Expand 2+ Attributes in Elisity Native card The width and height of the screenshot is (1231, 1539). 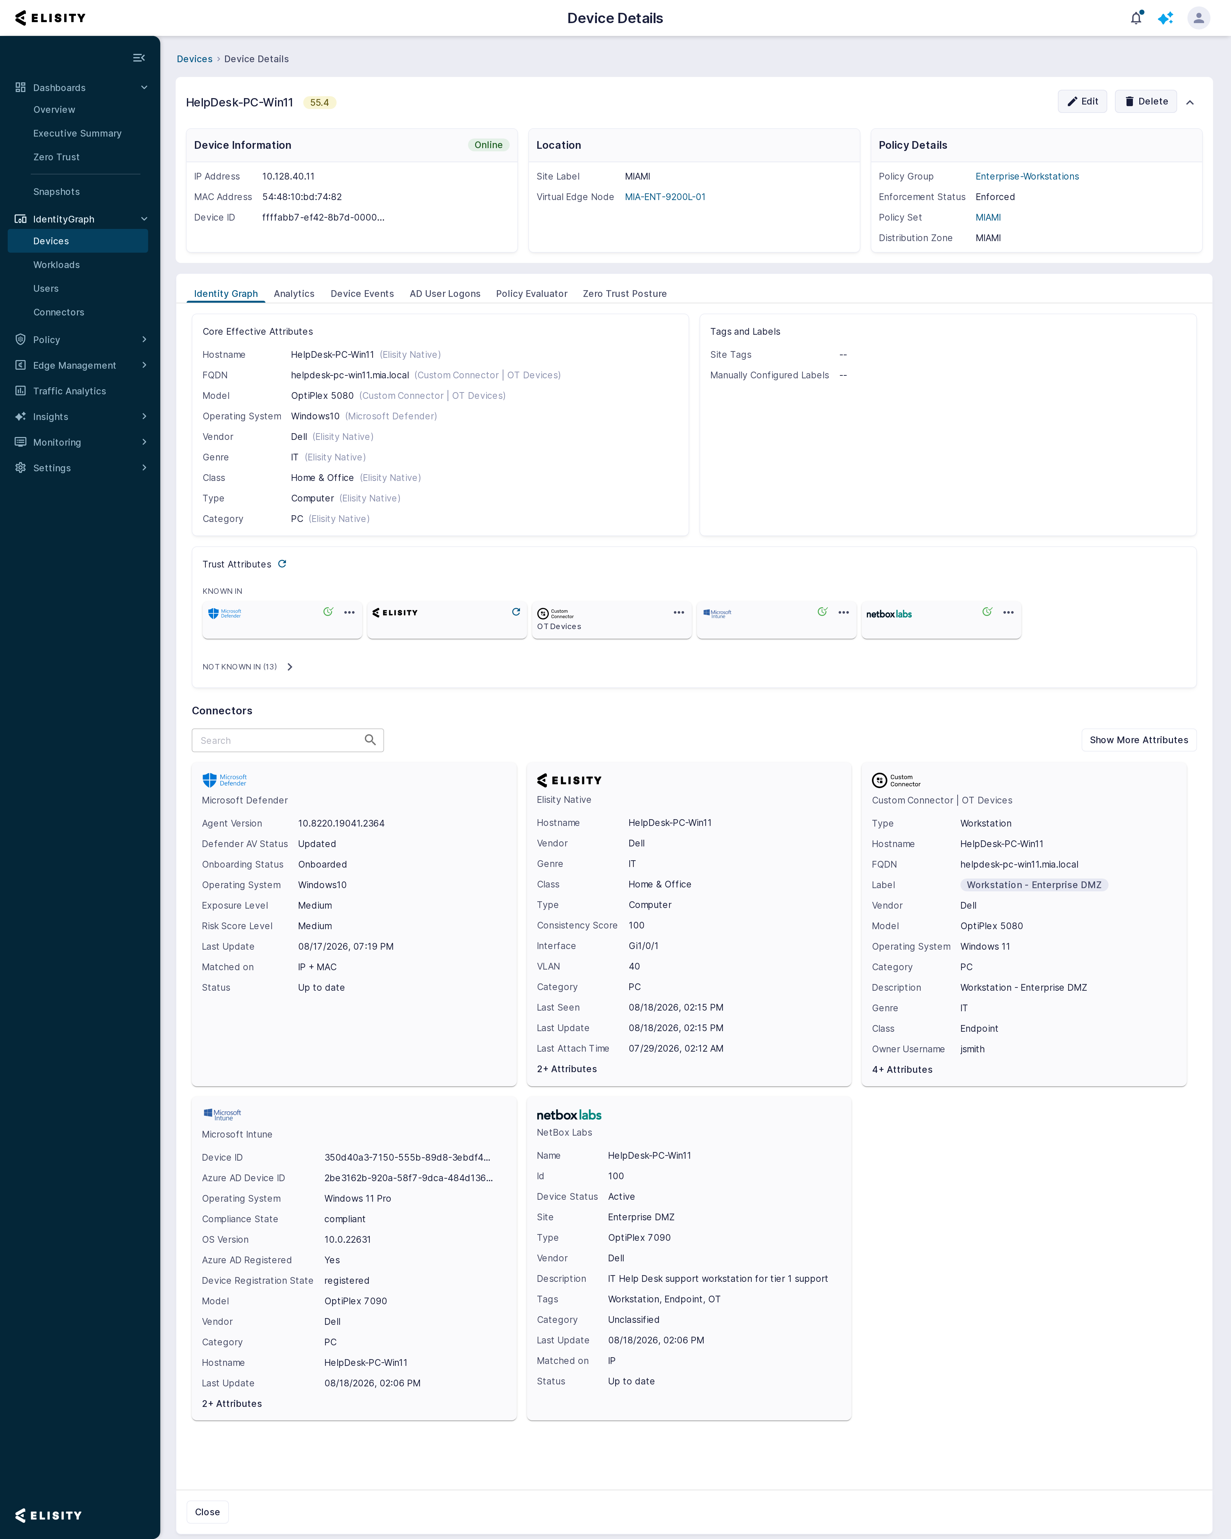567,1069
